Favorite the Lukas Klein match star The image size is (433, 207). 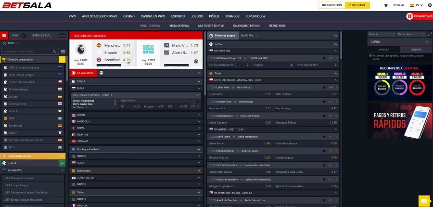click(324, 87)
